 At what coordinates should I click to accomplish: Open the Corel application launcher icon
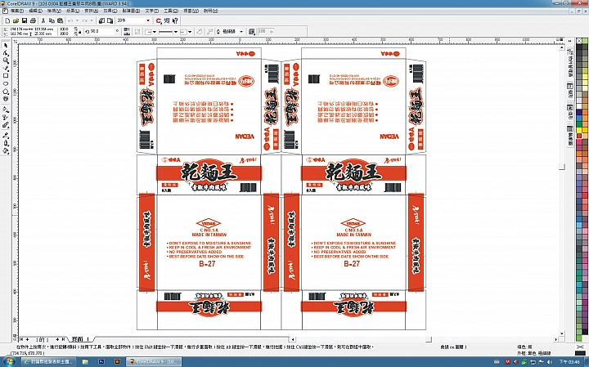pos(159,20)
